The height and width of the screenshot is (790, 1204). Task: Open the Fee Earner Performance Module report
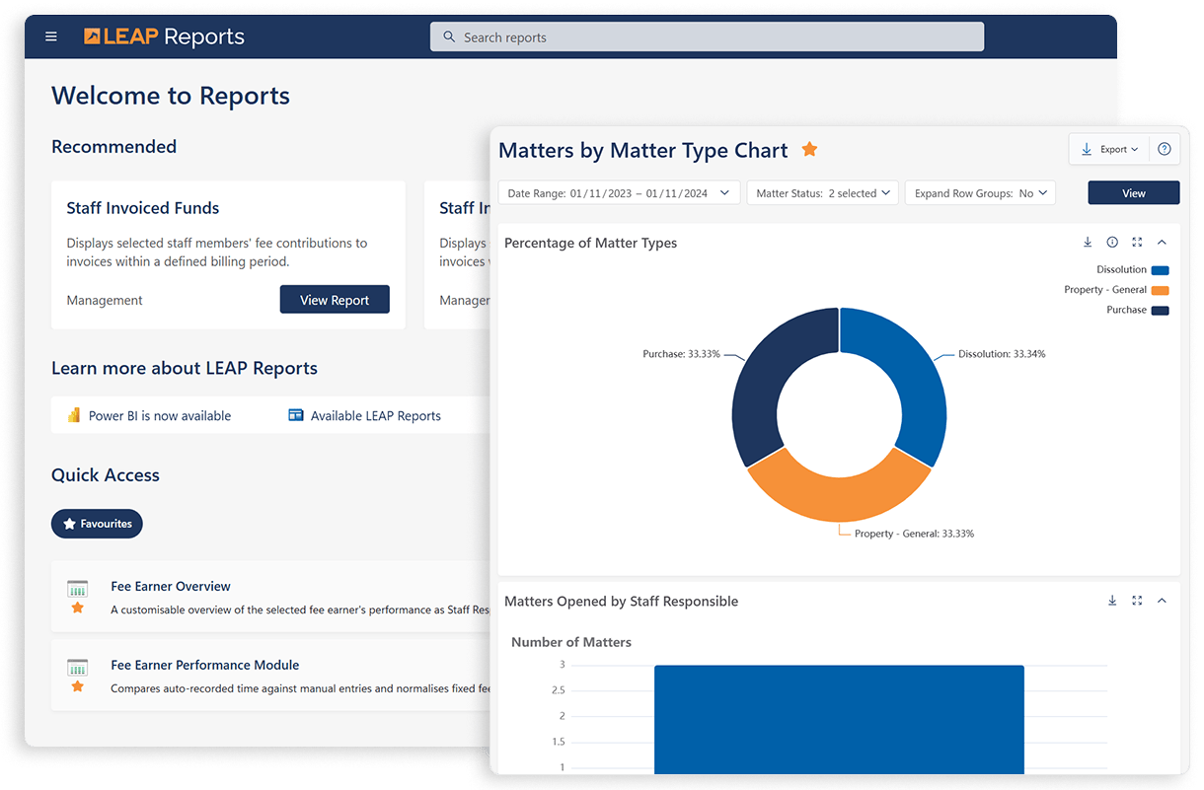pos(205,665)
